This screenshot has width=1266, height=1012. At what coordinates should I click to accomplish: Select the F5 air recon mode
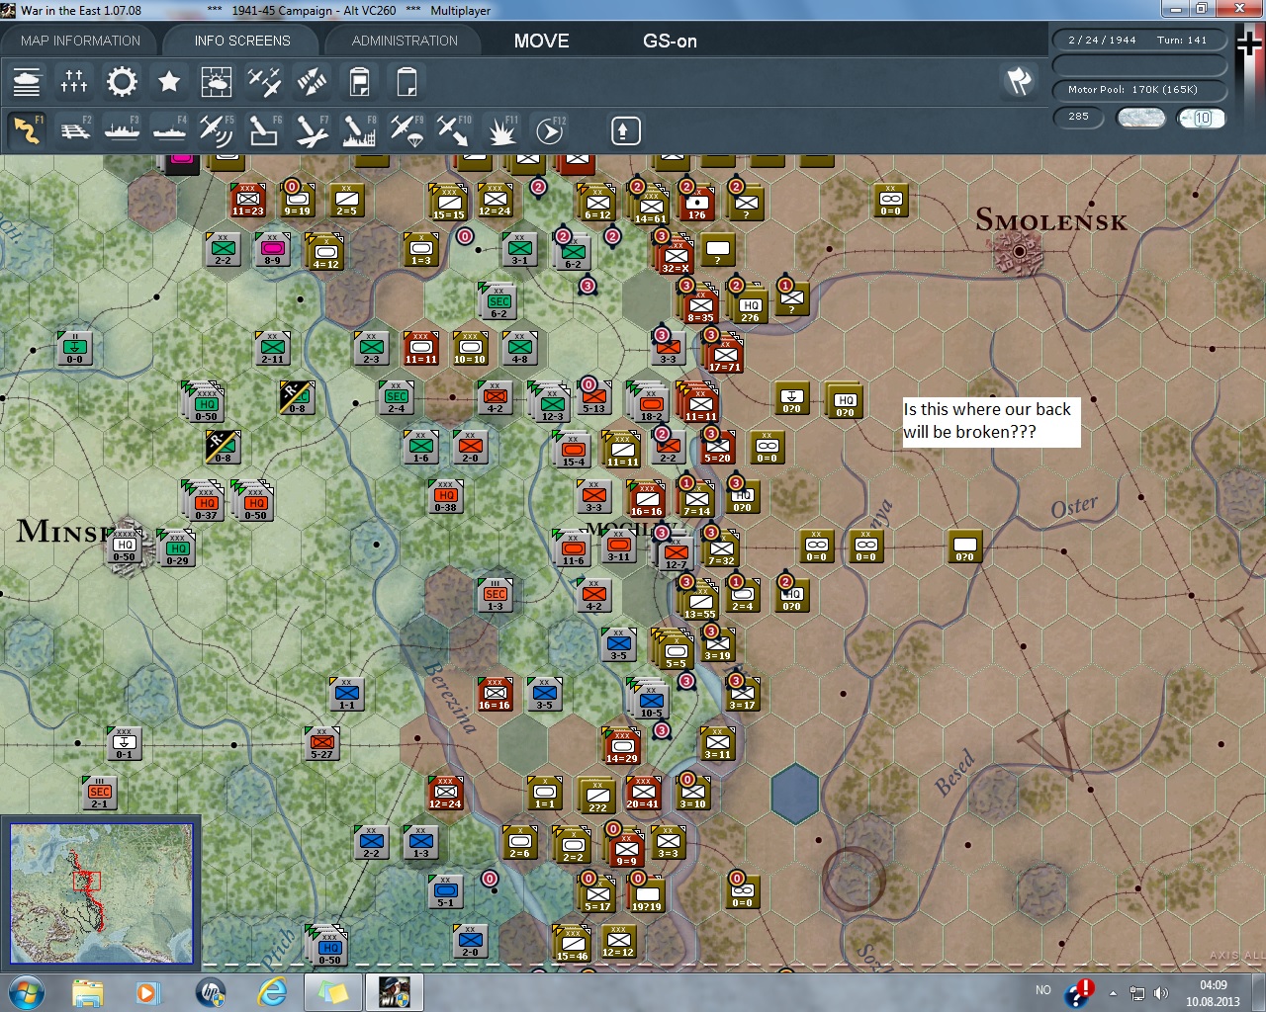[x=217, y=130]
